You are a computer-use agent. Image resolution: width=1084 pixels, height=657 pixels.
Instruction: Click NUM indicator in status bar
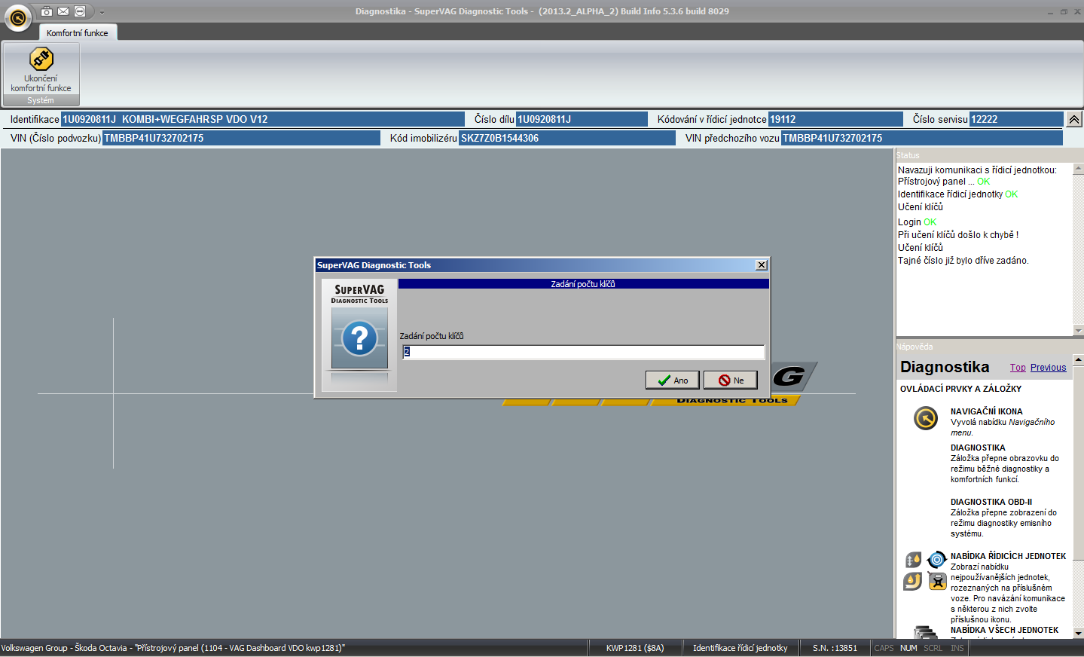click(908, 648)
